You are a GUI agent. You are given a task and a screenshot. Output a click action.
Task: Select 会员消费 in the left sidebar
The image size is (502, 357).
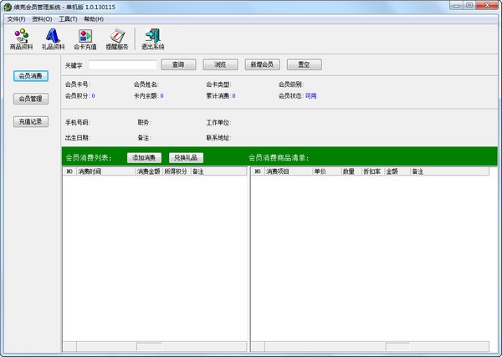coord(30,76)
